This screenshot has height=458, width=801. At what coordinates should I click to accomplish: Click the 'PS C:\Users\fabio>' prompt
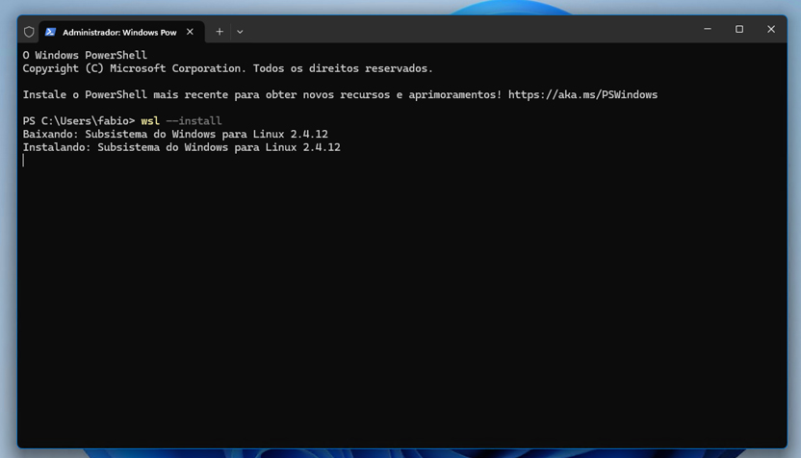pos(79,121)
